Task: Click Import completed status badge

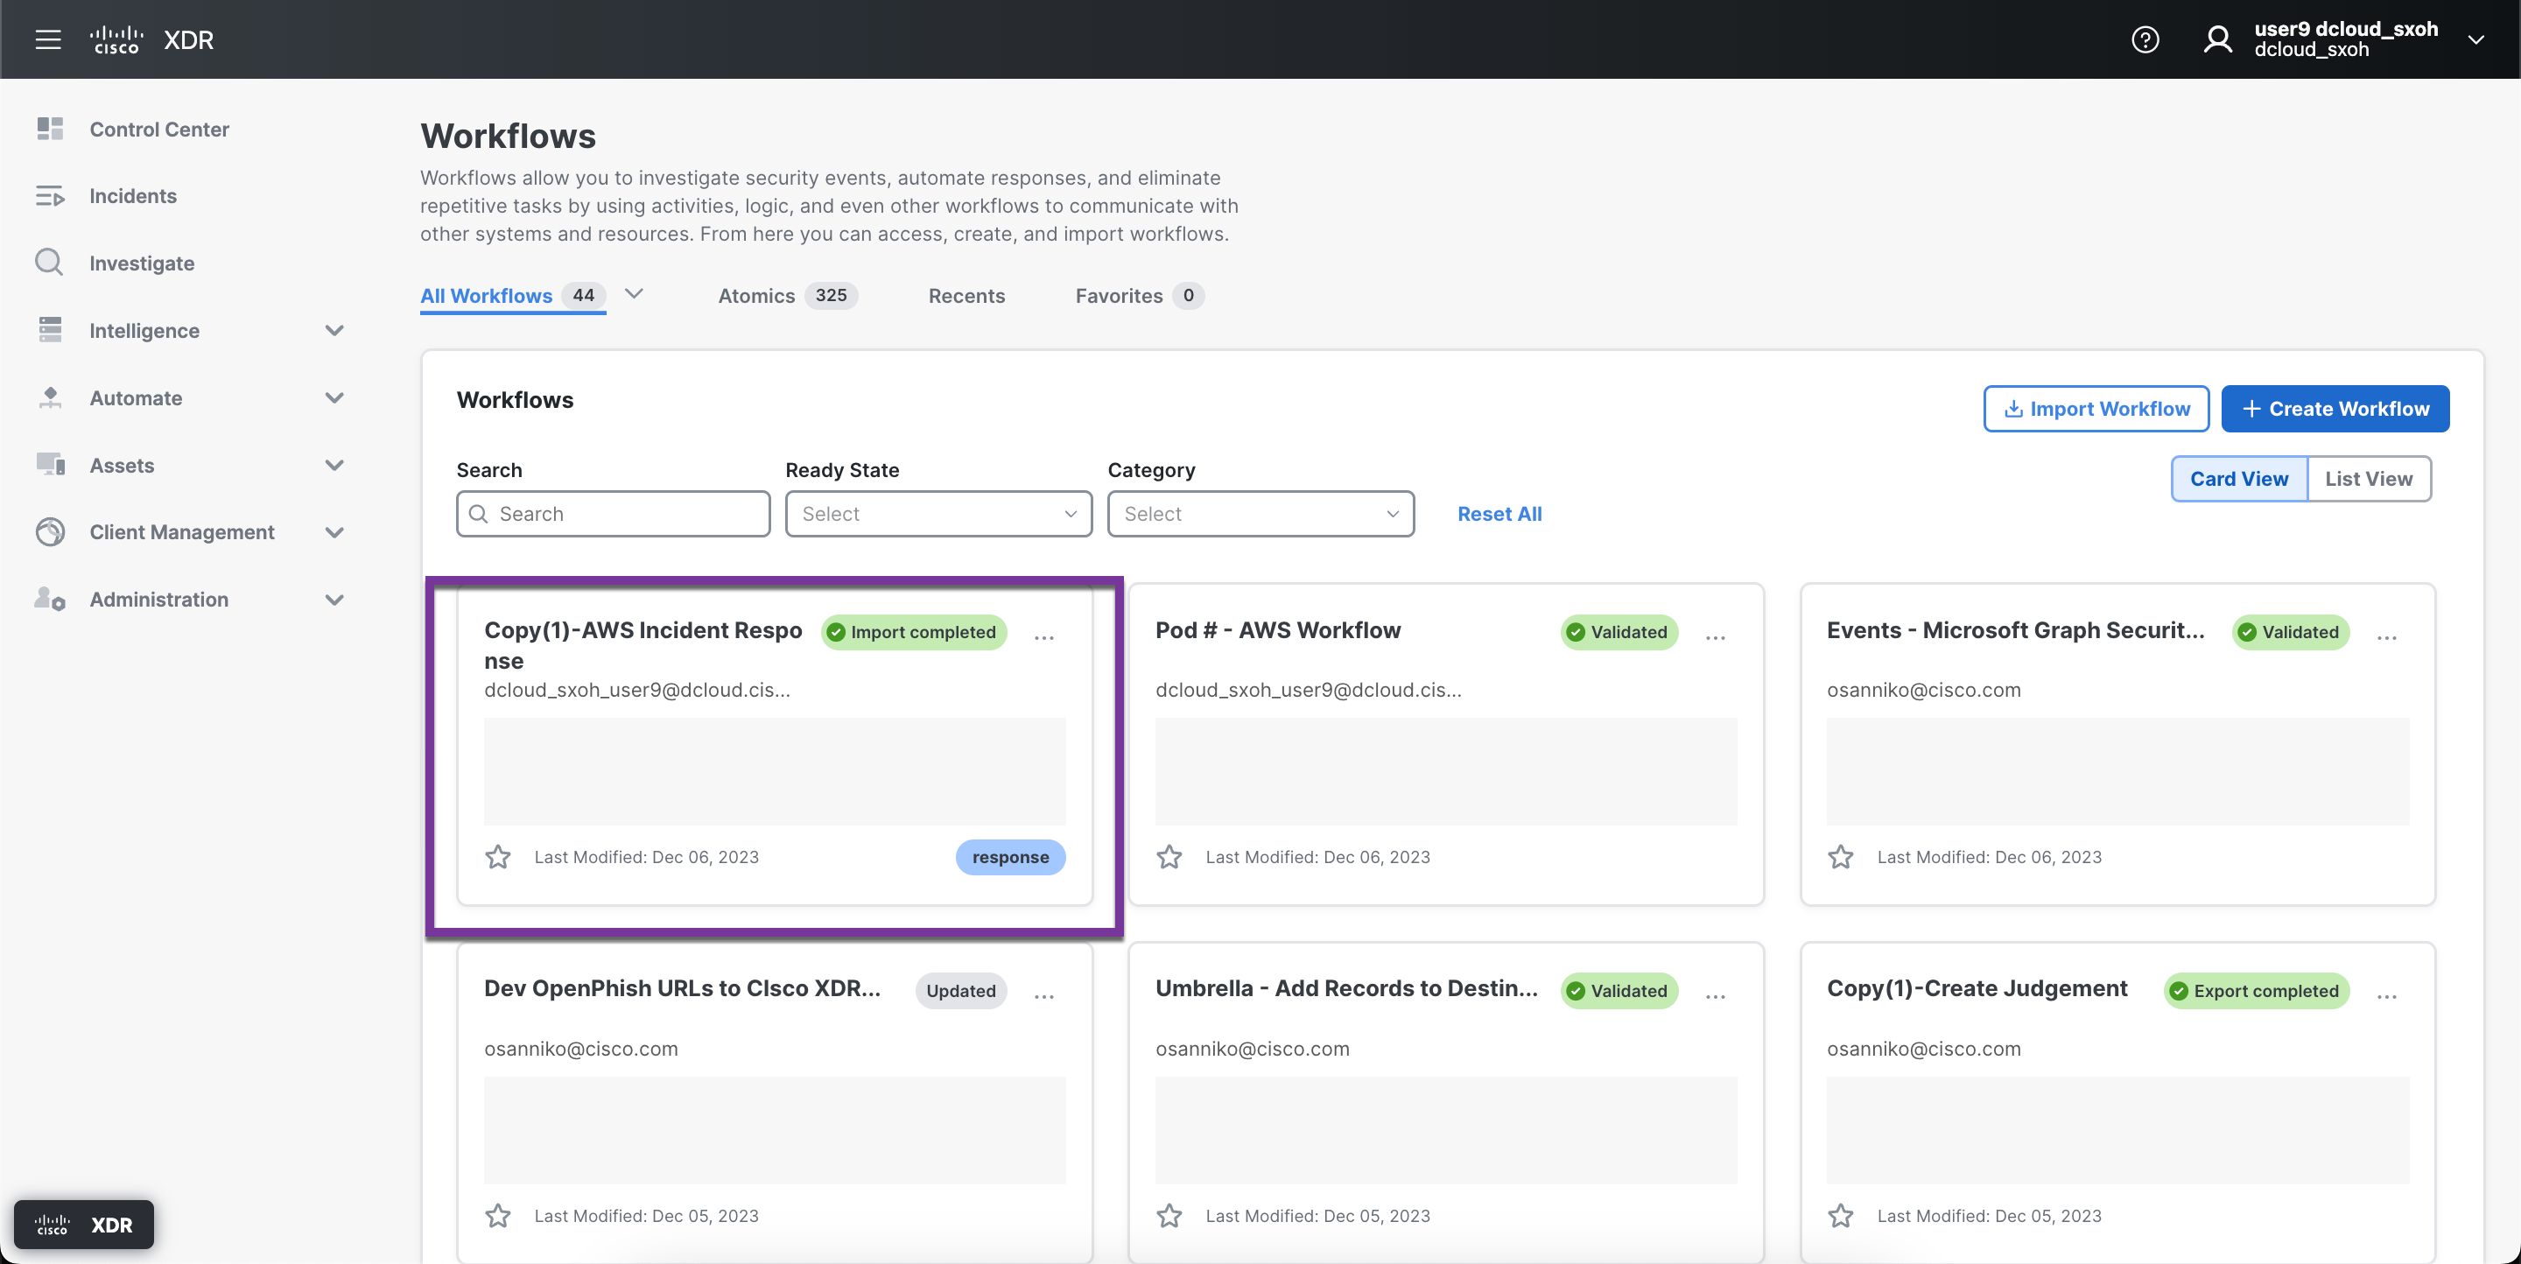Action: [913, 632]
